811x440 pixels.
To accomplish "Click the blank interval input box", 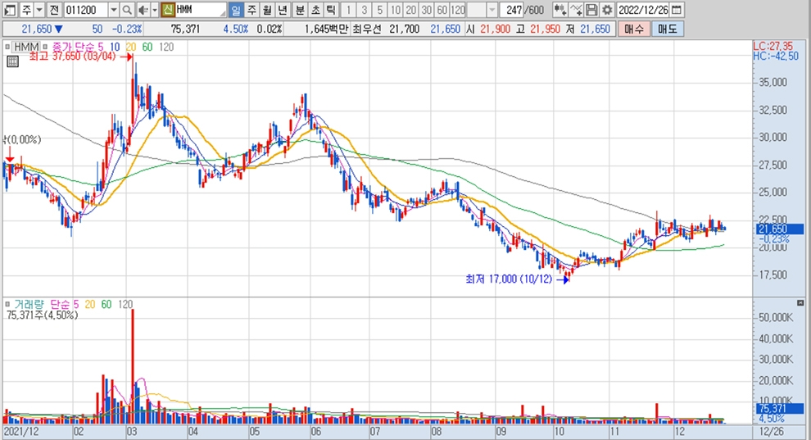I will point(476,9).
